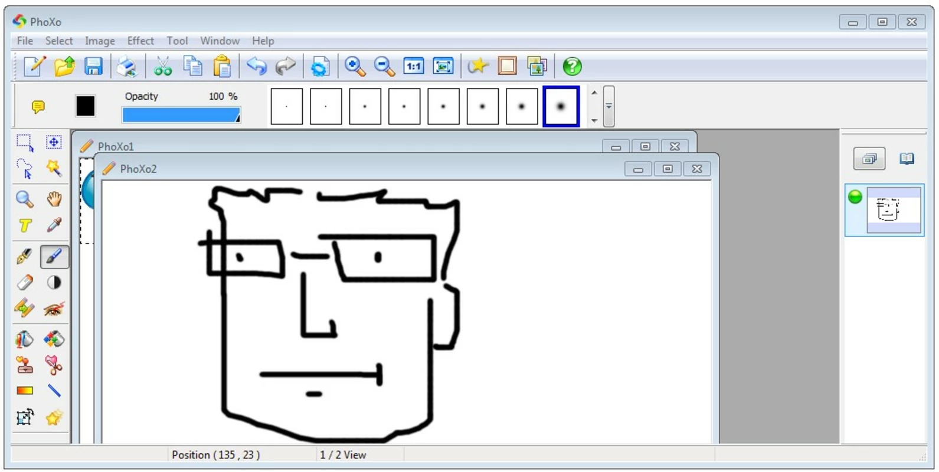Click the picture frame toolbar icon
Screen dimensions: 939x472
507,66
